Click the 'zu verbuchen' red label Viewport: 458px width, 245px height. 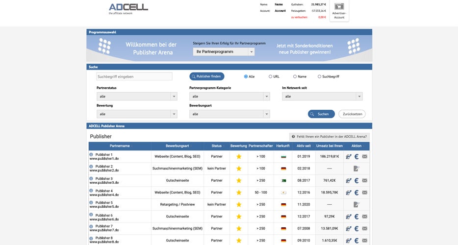pos(299,17)
